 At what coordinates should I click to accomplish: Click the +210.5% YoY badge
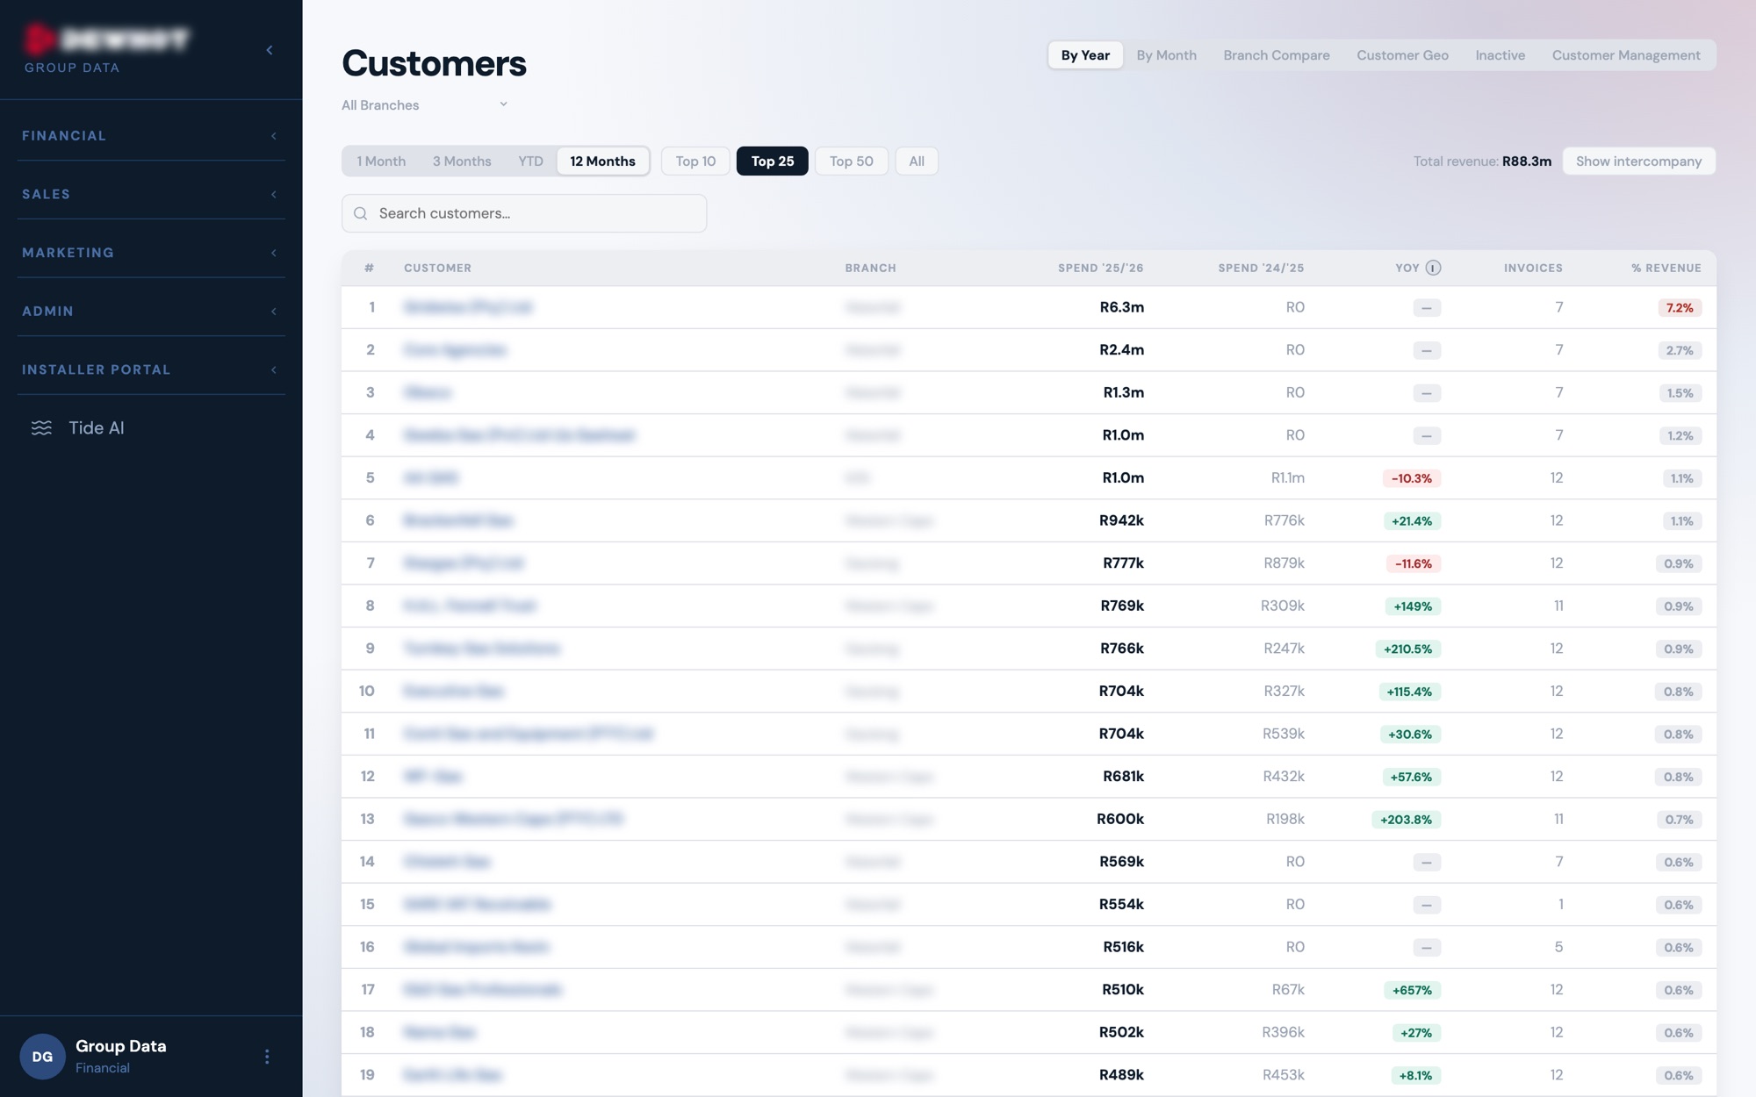[1407, 649]
